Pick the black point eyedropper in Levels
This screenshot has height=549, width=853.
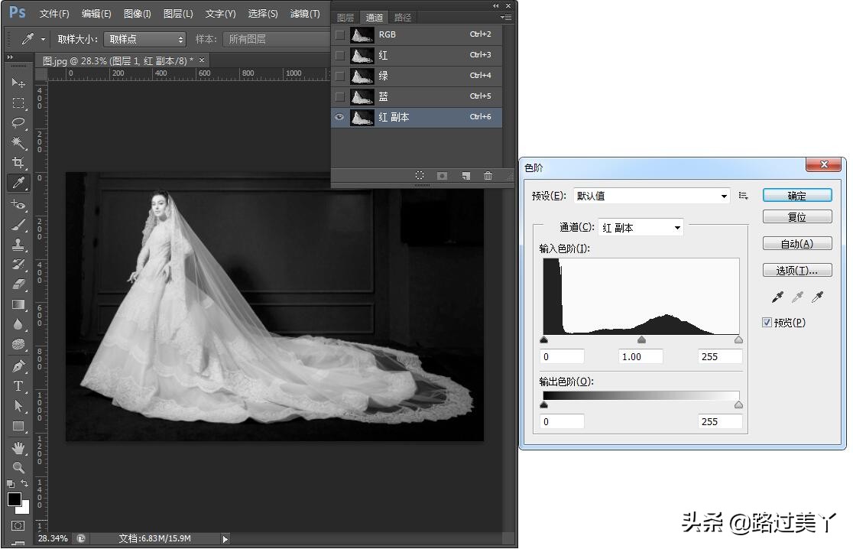tap(778, 297)
